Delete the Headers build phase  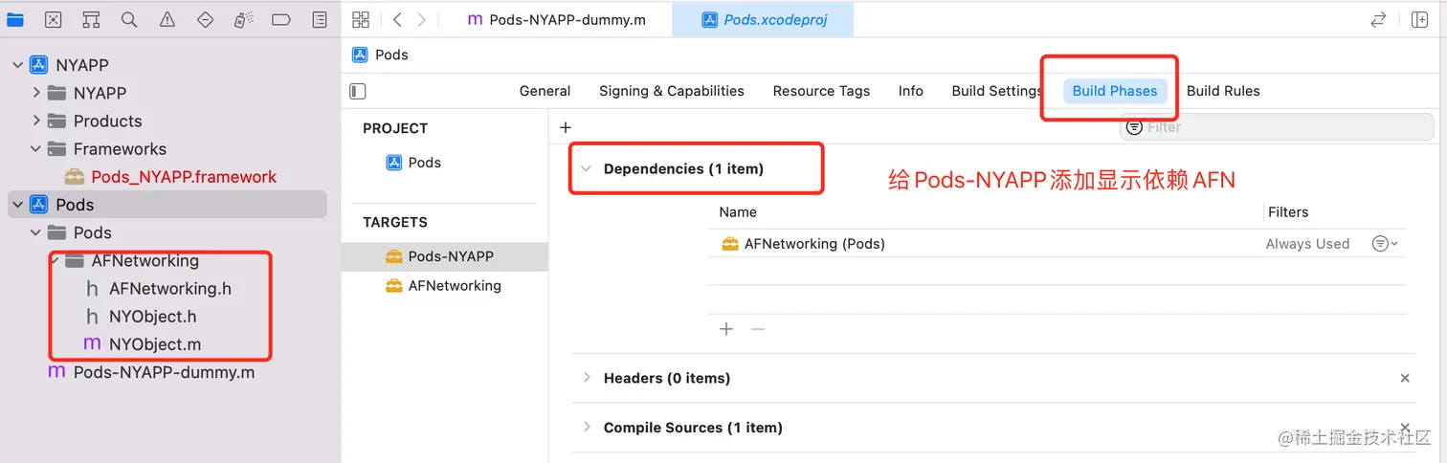pos(1405,378)
